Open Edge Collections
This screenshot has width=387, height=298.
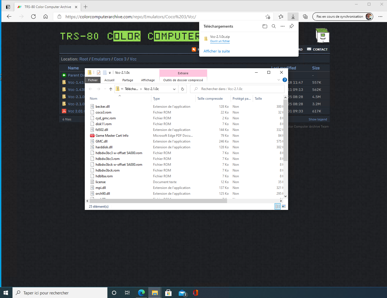click(x=305, y=17)
